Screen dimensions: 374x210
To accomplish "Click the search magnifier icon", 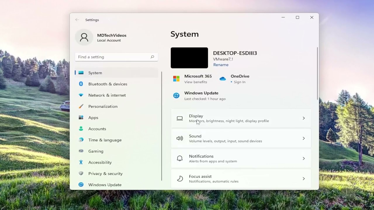I will coord(152,57).
